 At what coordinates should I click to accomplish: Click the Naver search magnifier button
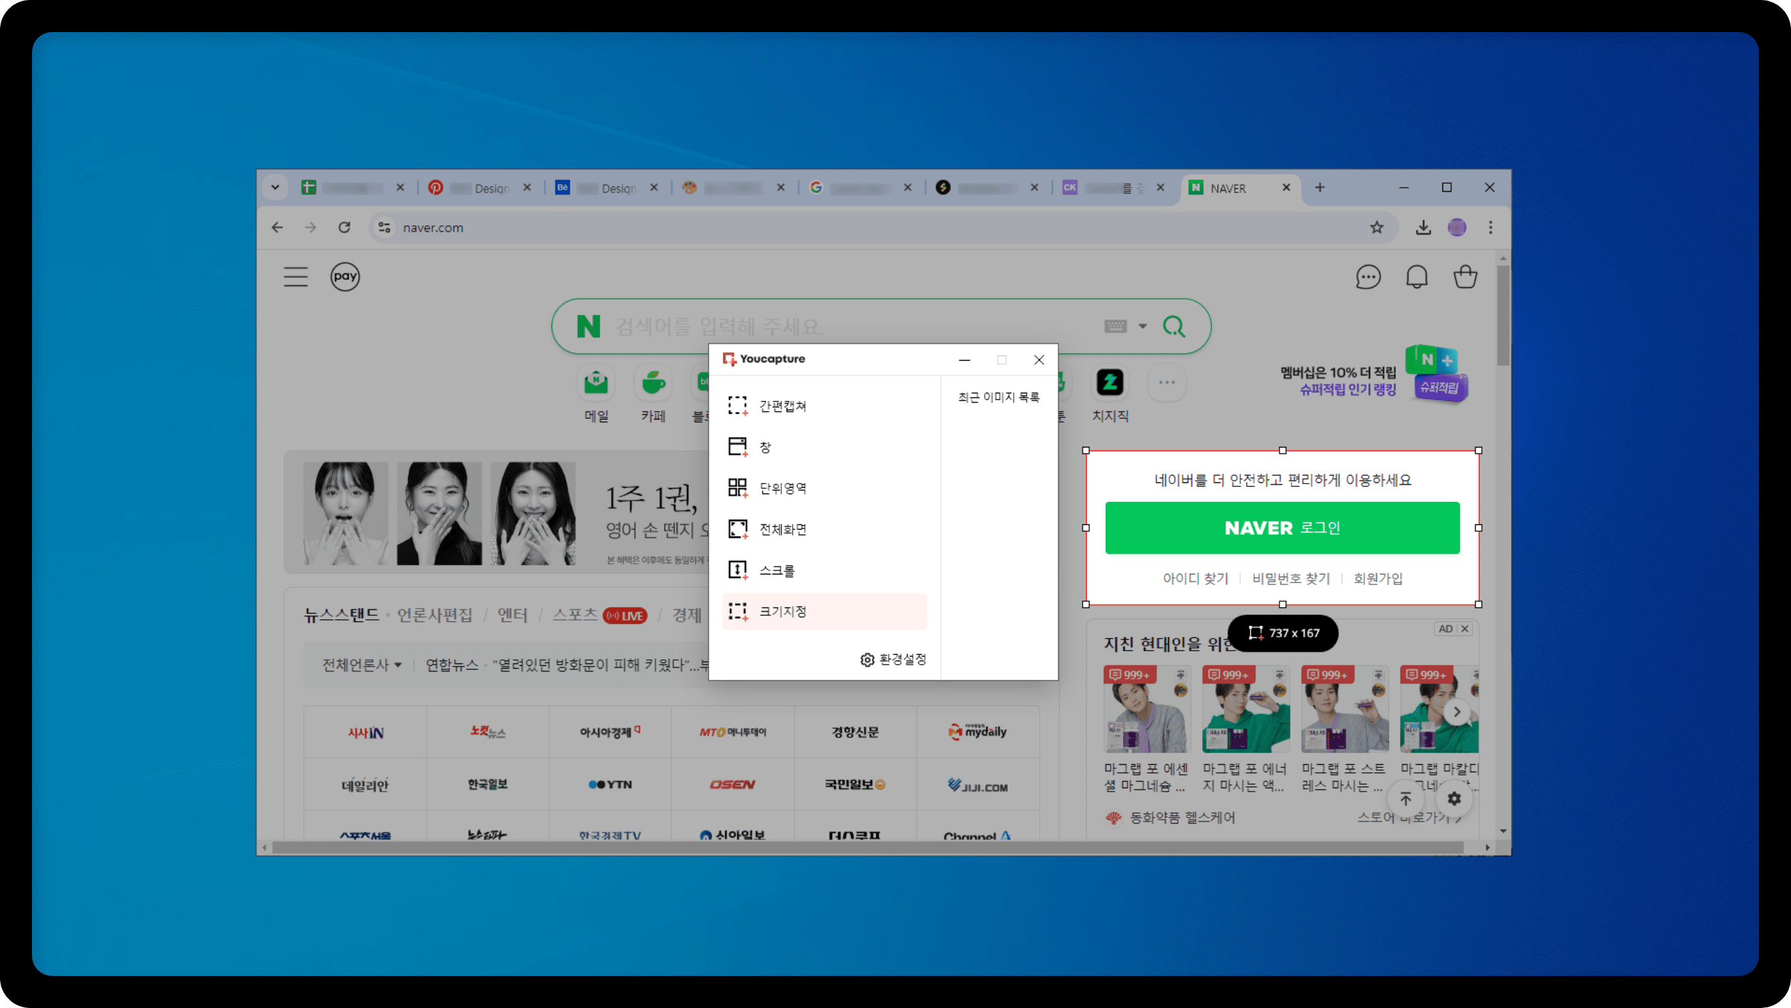click(x=1175, y=326)
